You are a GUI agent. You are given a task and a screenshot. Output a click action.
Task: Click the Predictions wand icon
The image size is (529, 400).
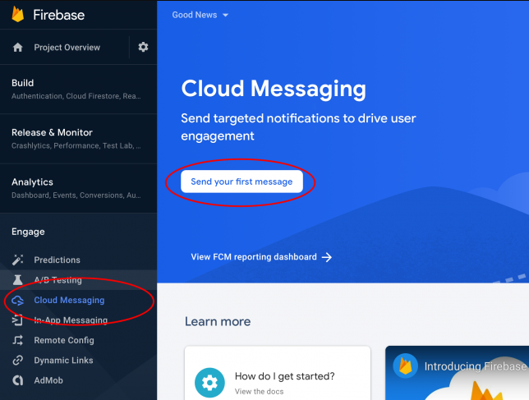(x=17, y=260)
